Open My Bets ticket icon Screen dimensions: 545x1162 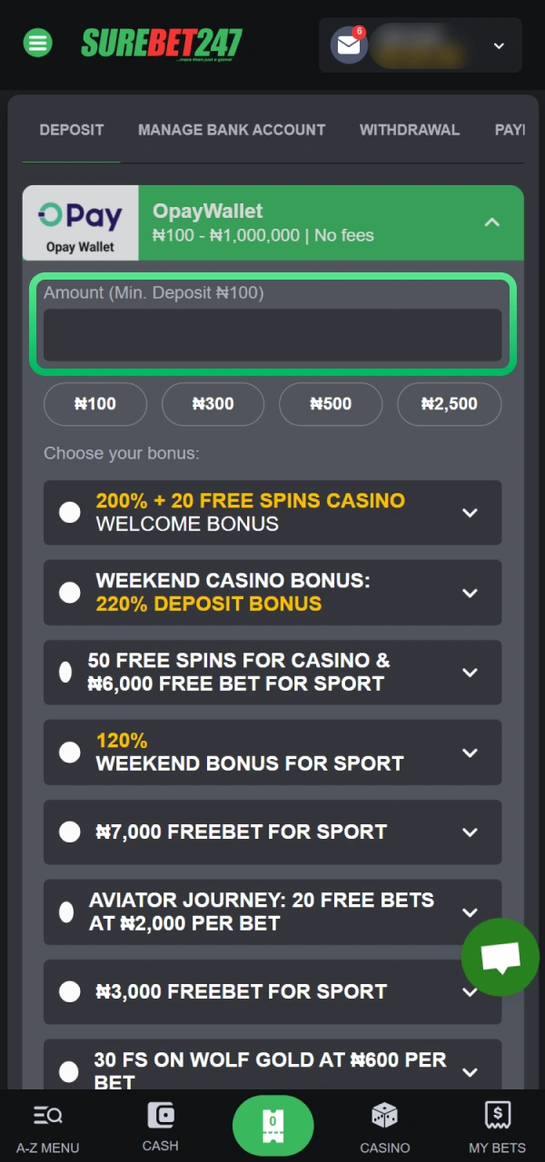tap(497, 1126)
